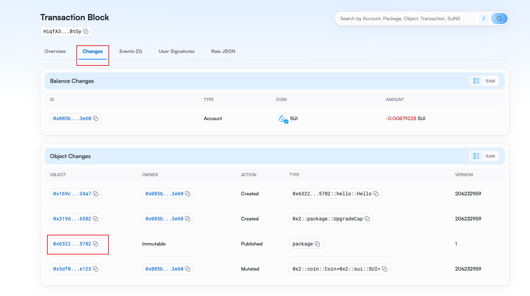Copy object ID 0x169c...34a7
Viewport: 530px width, 296px height.
(96, 194)
